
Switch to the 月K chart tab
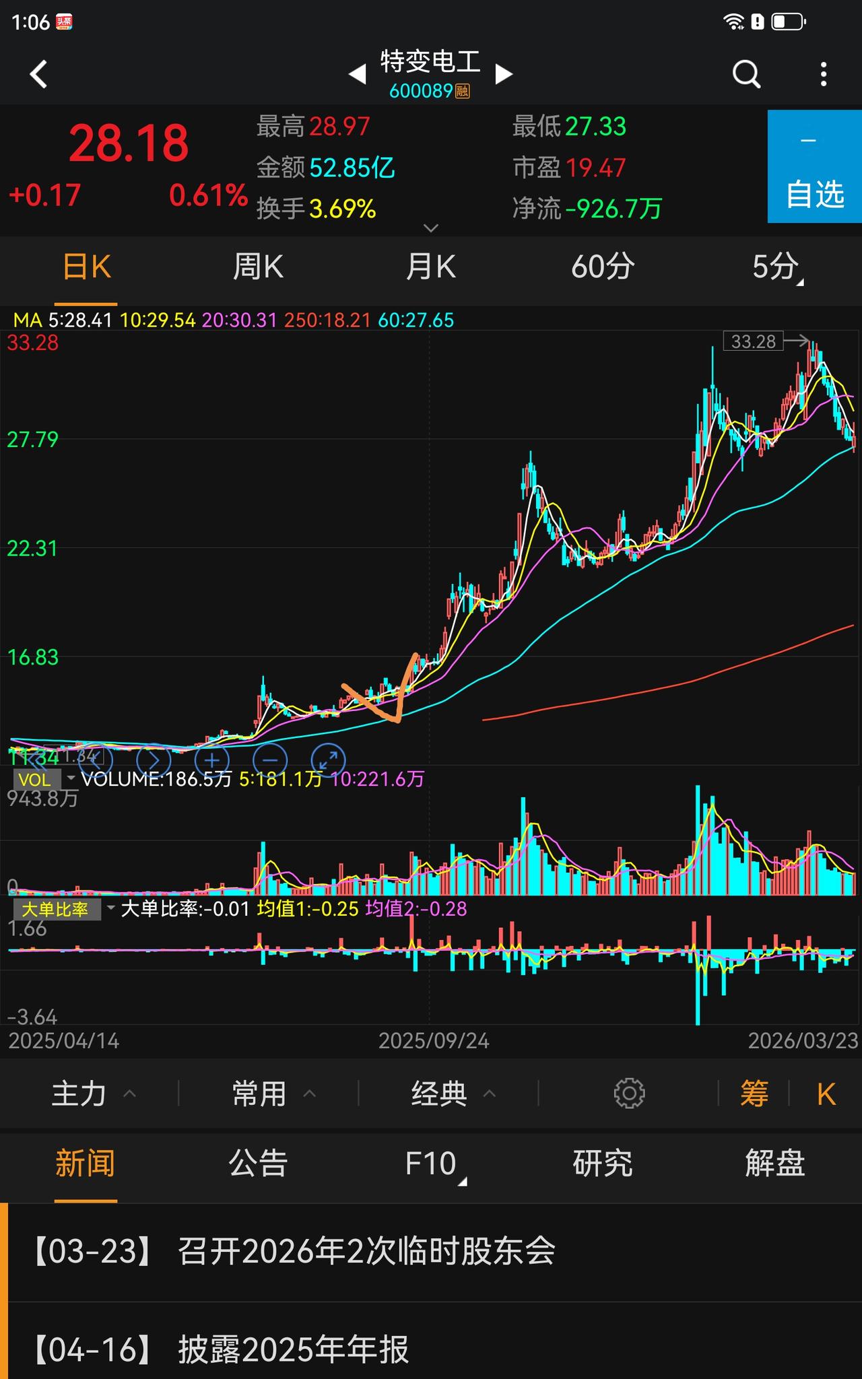coord(430,268)
